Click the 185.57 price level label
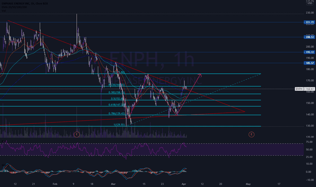Screen dimensions: 316x187 [310, 63]
